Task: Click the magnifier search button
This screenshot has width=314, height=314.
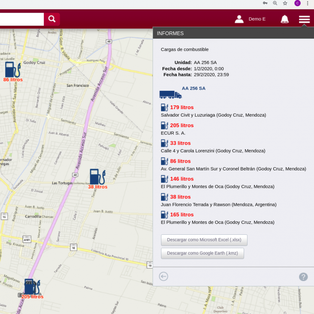Action: point(52,19)
